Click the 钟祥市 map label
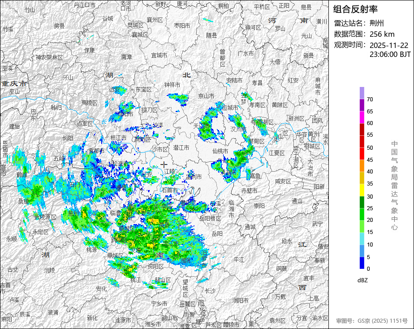The image size is (414, 329). [172, 85]
